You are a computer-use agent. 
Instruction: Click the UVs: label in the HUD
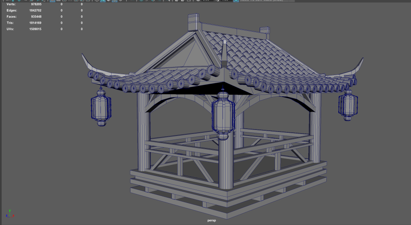pyautogui.click(x=10, y=29)
